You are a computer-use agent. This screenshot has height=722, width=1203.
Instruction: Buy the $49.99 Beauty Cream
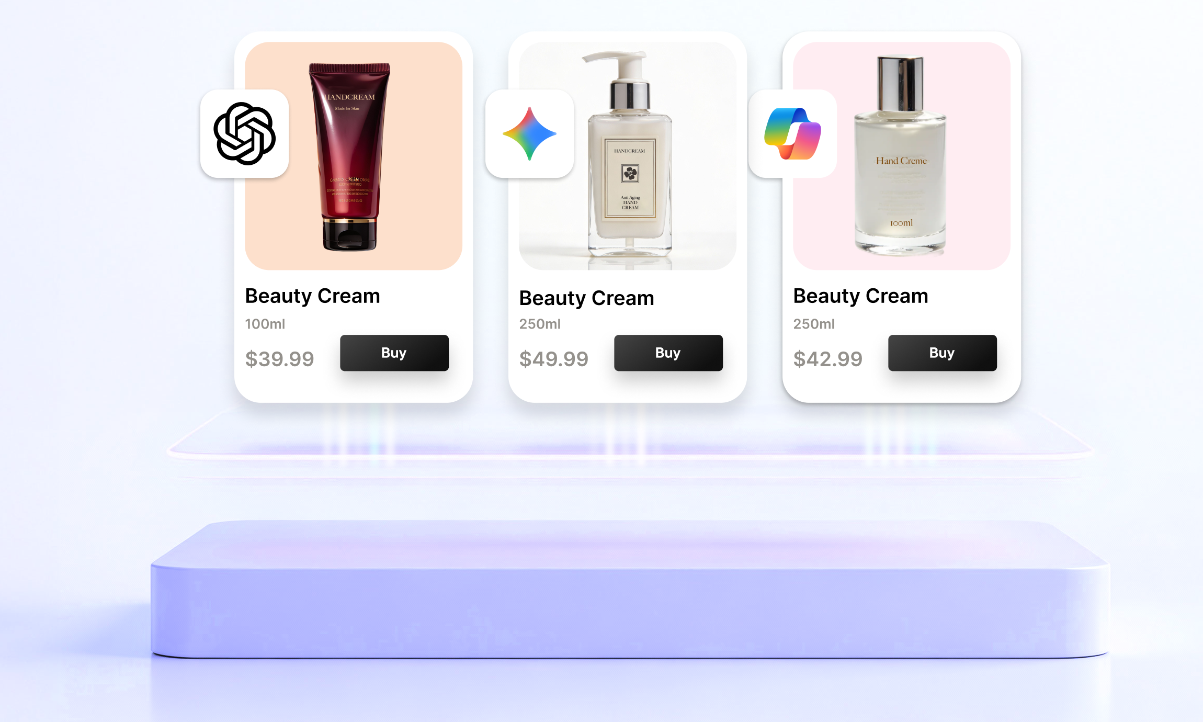[x=668, y=353]
